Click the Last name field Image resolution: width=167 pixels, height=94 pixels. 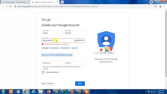74,33
